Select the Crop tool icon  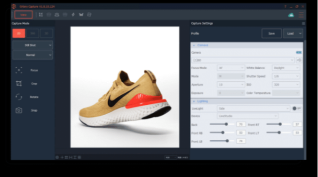tap(19, 84)
